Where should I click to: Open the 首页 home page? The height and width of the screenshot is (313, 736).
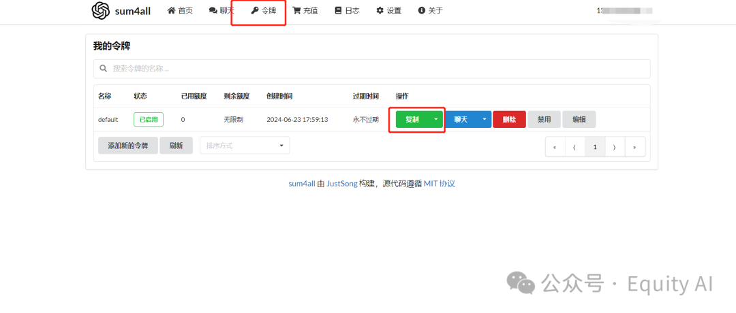pyautogui.click(x=180, y=11)
